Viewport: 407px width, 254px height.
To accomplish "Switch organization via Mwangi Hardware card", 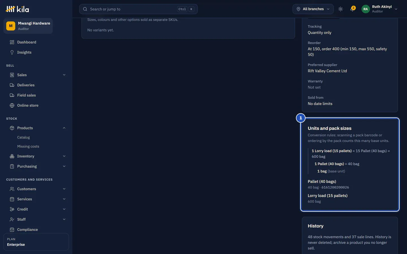I will pos(28,26).
